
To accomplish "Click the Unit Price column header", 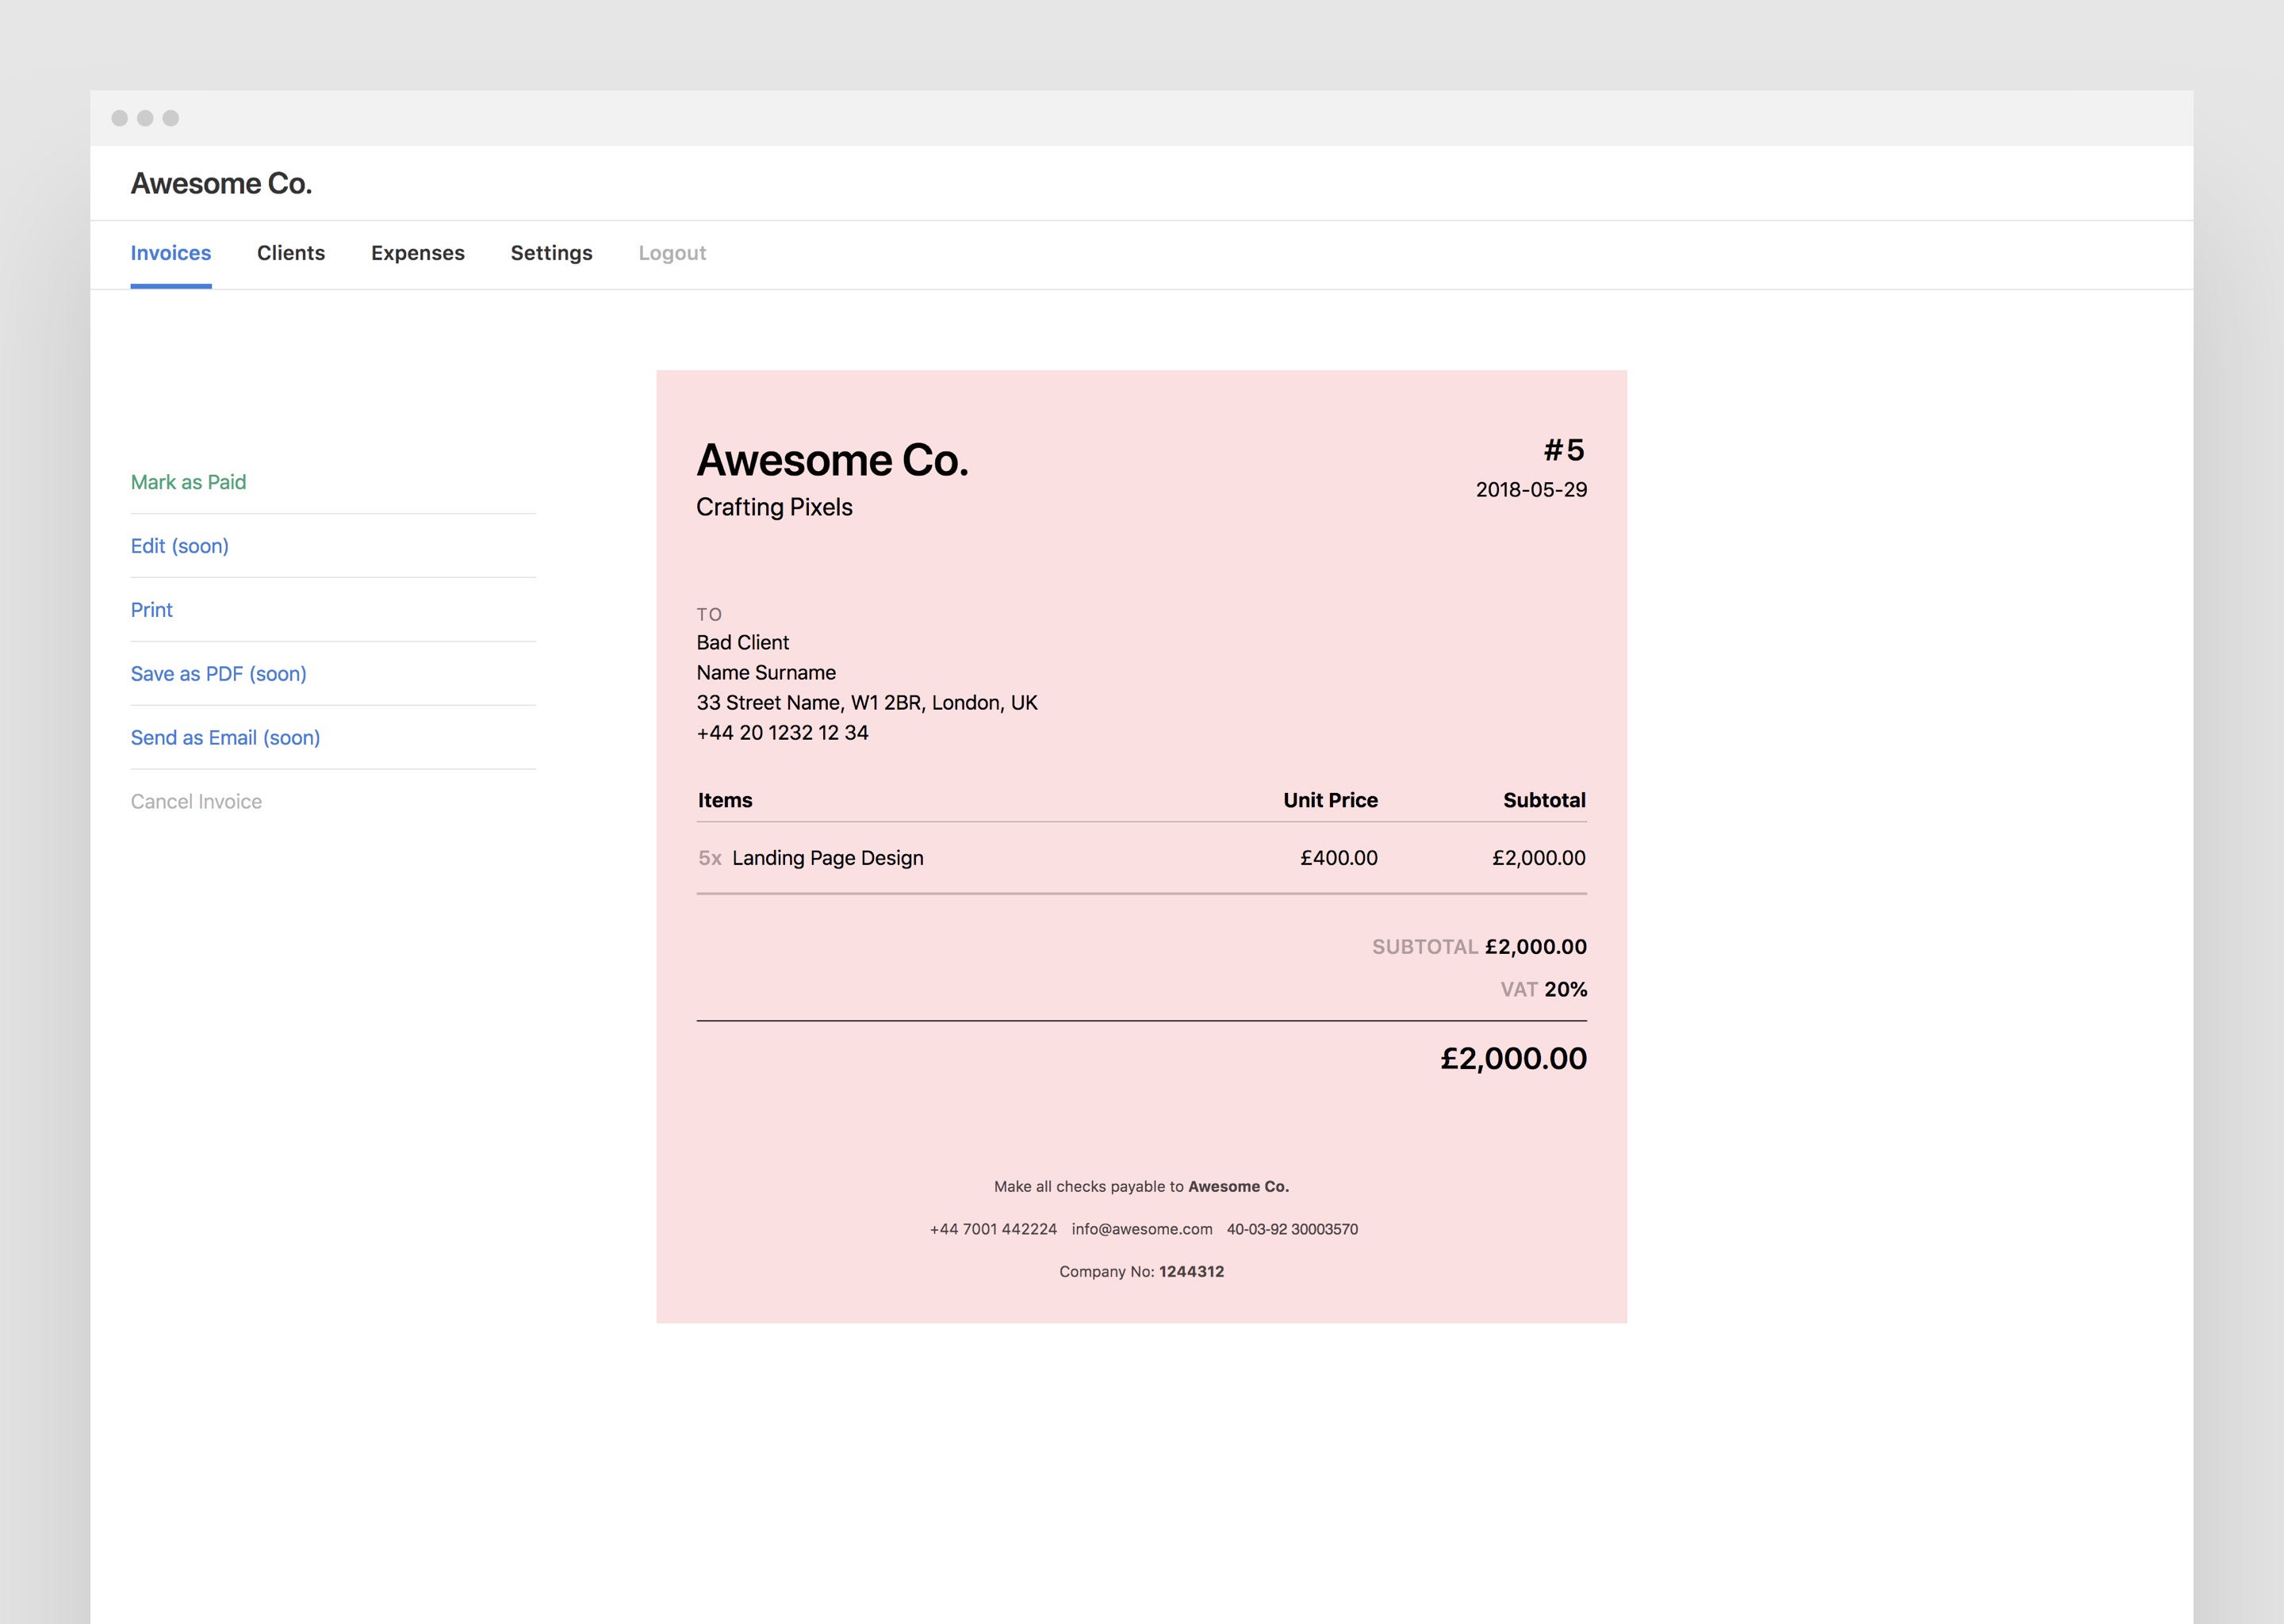I will point(1331,800).
